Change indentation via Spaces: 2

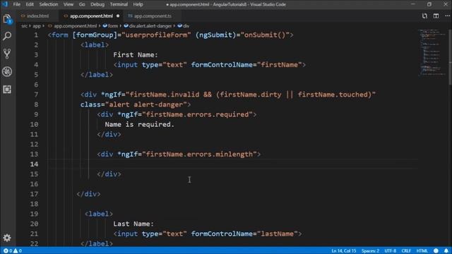(370, 251)
